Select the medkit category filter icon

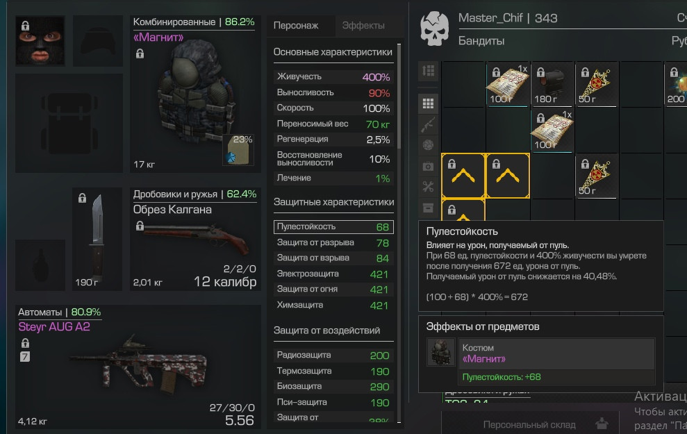click(428, 167)
